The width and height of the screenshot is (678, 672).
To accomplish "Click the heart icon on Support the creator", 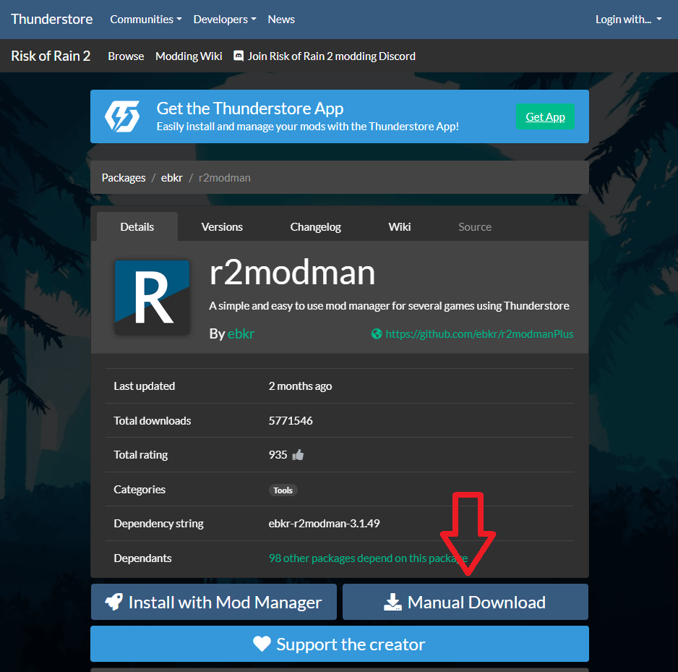I will [262, 645].
